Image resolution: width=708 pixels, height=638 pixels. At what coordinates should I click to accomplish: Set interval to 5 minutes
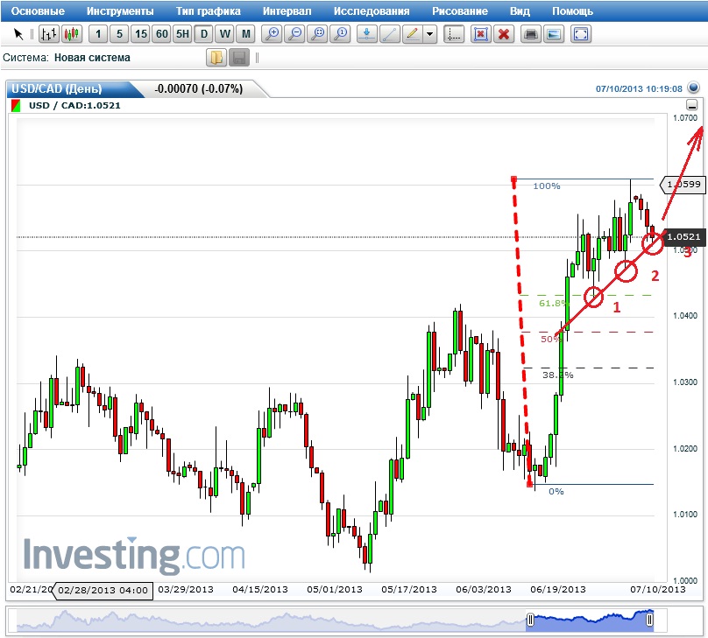click(119, 34)
